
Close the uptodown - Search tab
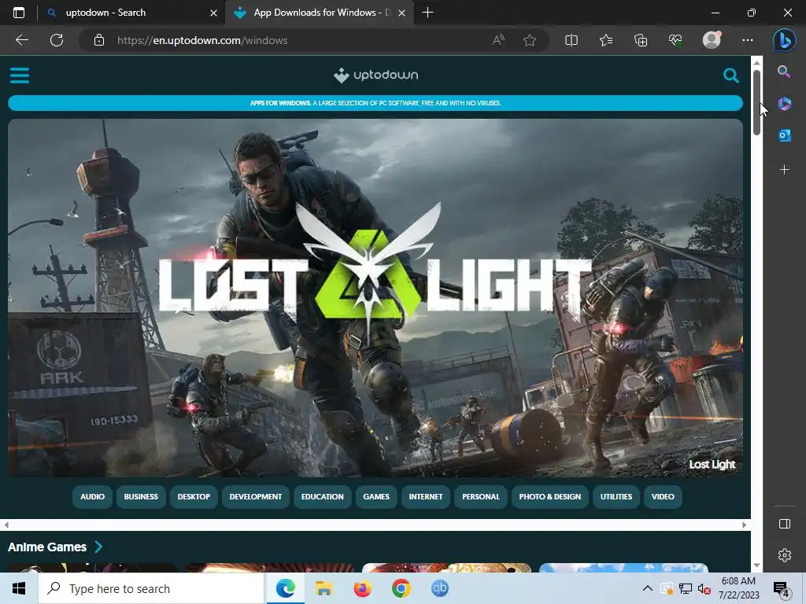(x=214, y=13)
